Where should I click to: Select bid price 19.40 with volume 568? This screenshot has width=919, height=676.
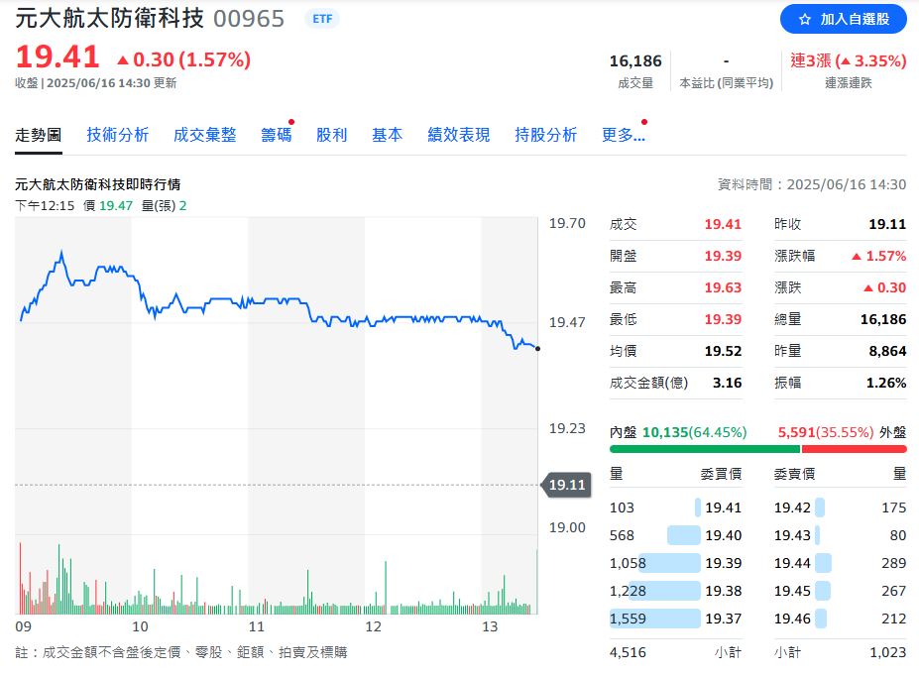[675, 535]
